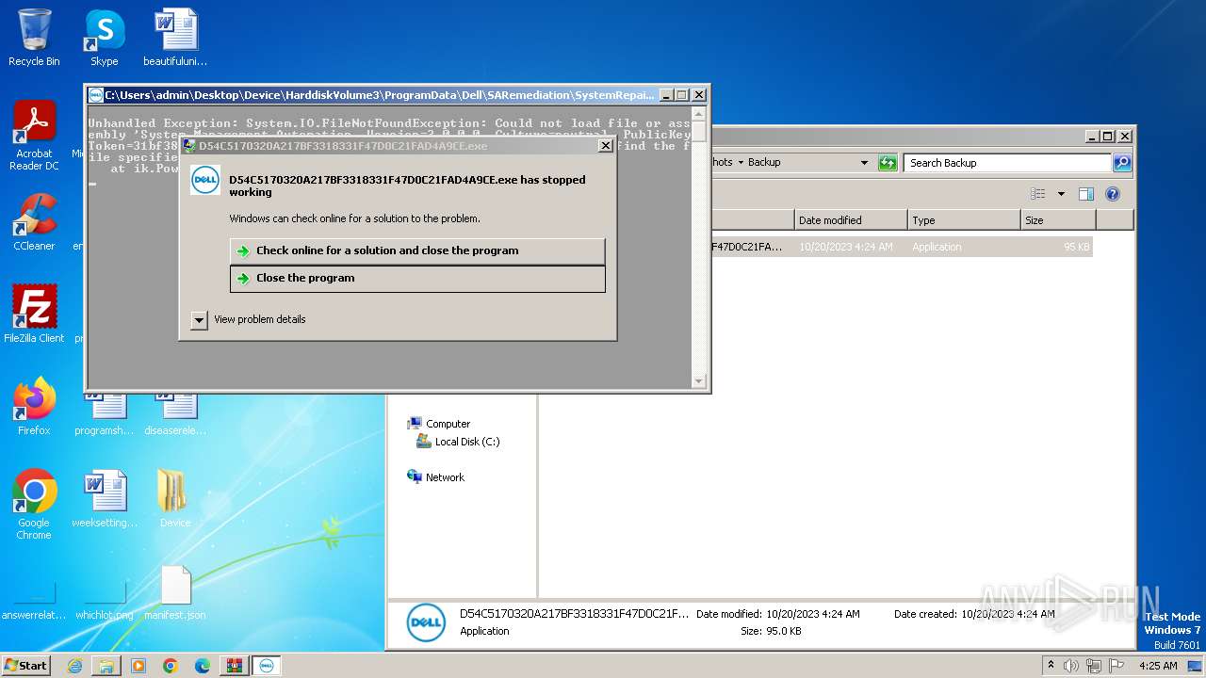
Task: Open the view options dropdown arrow
Action: point(1061,194)
